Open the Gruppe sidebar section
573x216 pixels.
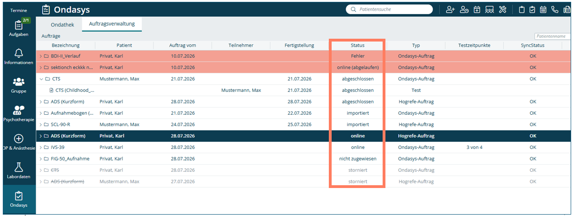click(x=19, y=84)
